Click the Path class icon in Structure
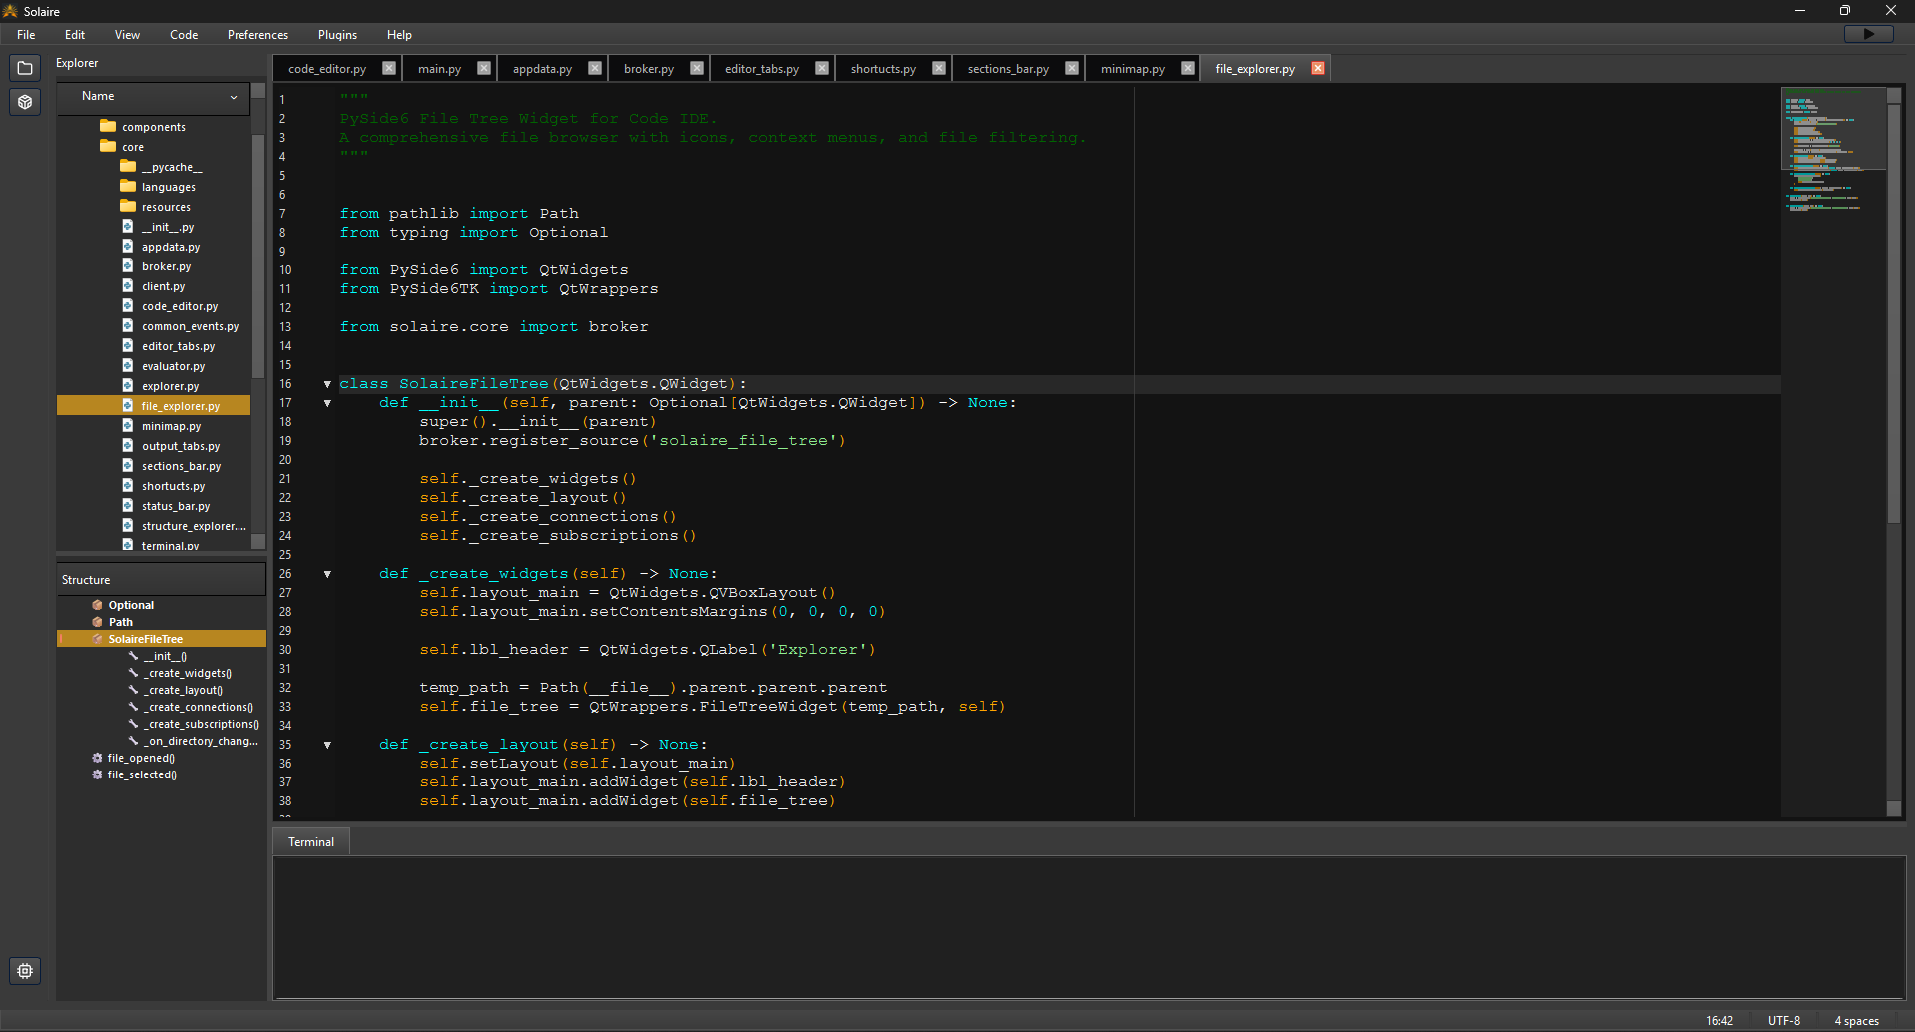Screen dimensions: 1915x1032 98,622
